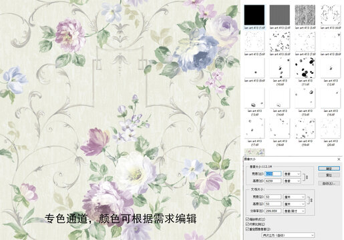Screen dimensions: 344x240
Task: Click the pixel width field in Image Size dialog
Action: tap(273, 174)
